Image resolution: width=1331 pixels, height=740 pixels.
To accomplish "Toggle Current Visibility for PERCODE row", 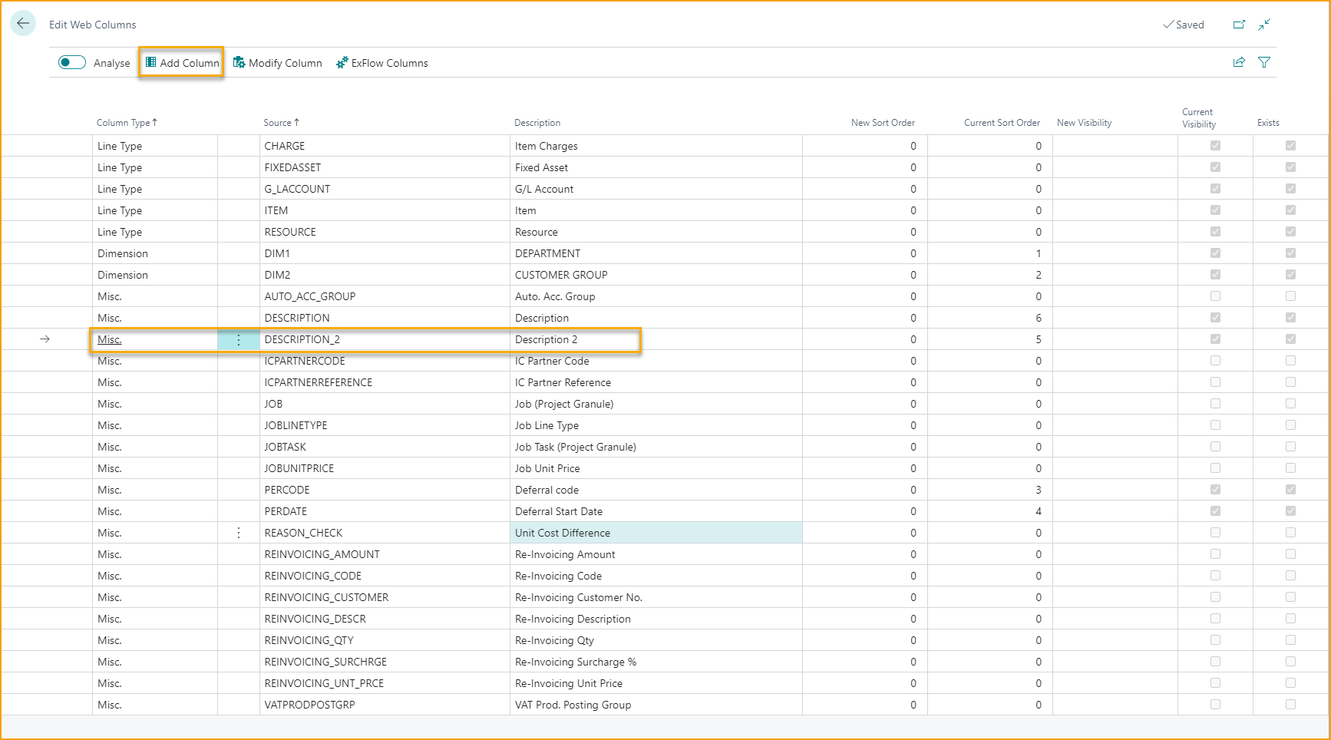I will 1215,490.
